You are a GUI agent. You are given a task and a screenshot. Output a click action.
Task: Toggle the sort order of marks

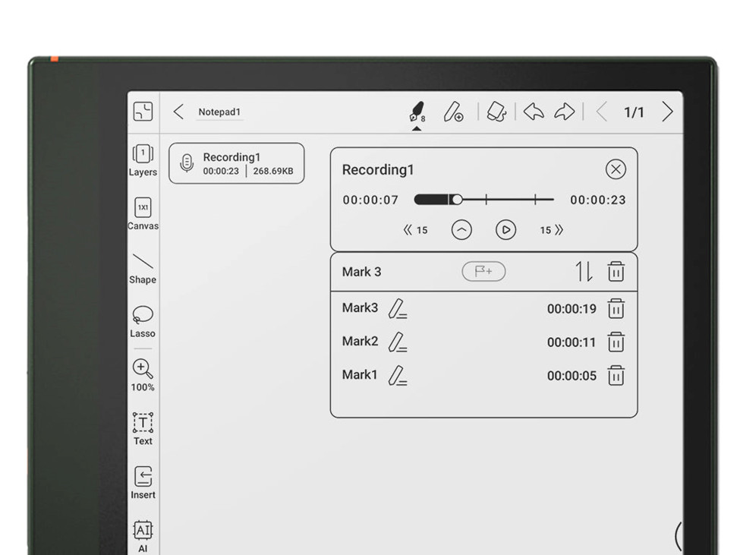click(x=583, y=271)
